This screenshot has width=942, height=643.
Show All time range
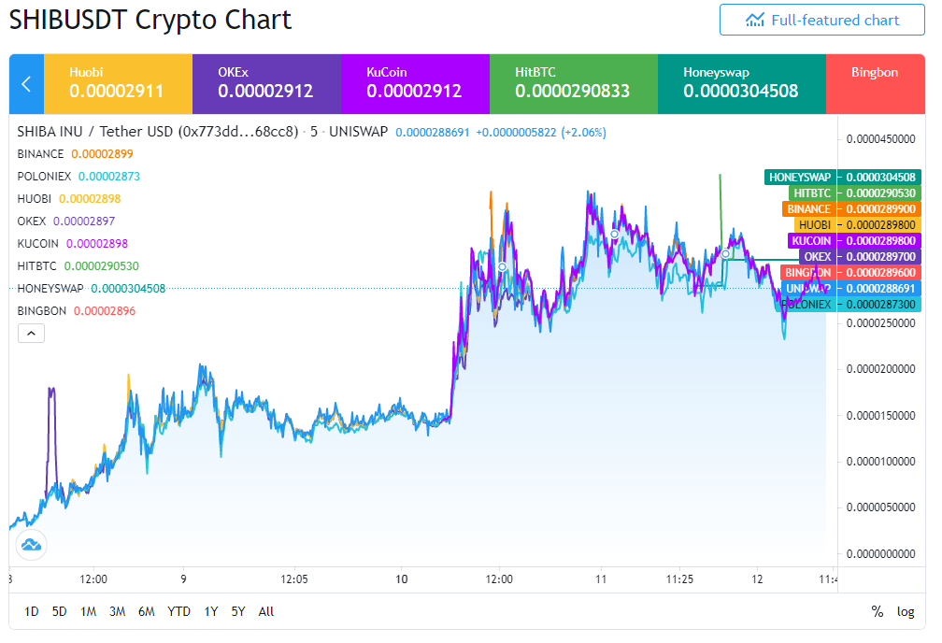click(266, 611)
